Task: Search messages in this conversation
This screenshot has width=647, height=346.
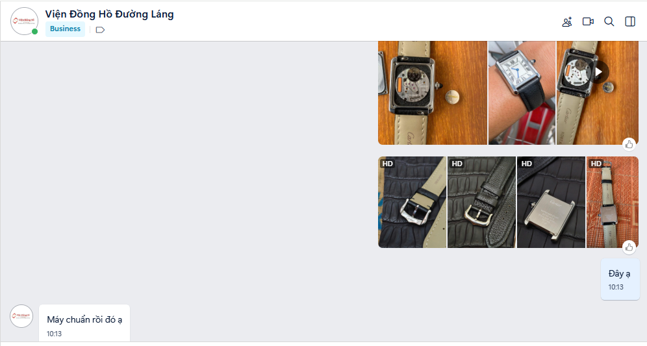Action: point(609,21)
